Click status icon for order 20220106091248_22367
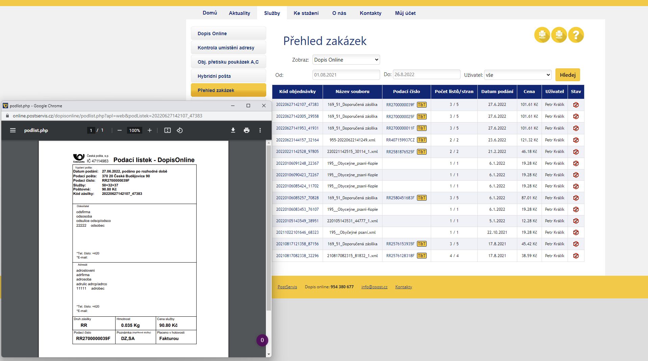Screen dimensions: 648x361 click(x=576, y=163)
